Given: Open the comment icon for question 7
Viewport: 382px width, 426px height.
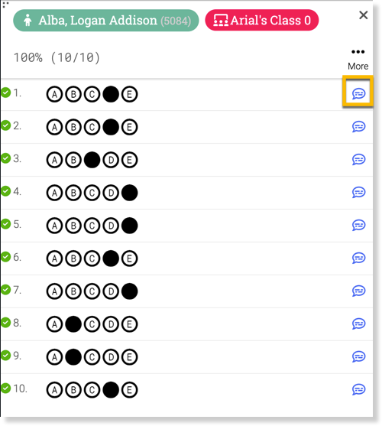Looking at the screenshot, I should click(358, 291).
